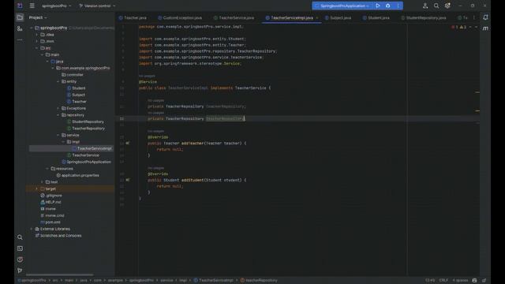This screenshot has width=505, height=284.
Task: Click IntelliJ logo in title bar
Action: (20, 6)
